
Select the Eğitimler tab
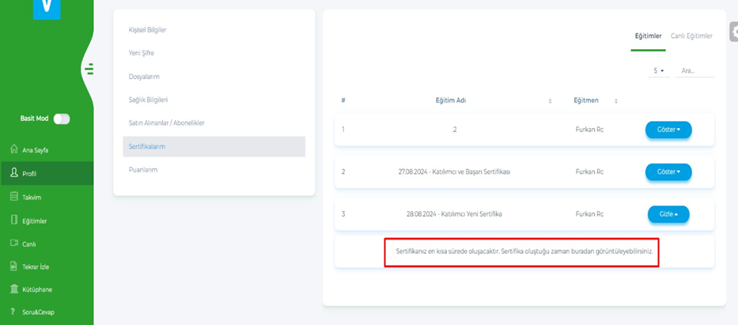tap(648, 36)
